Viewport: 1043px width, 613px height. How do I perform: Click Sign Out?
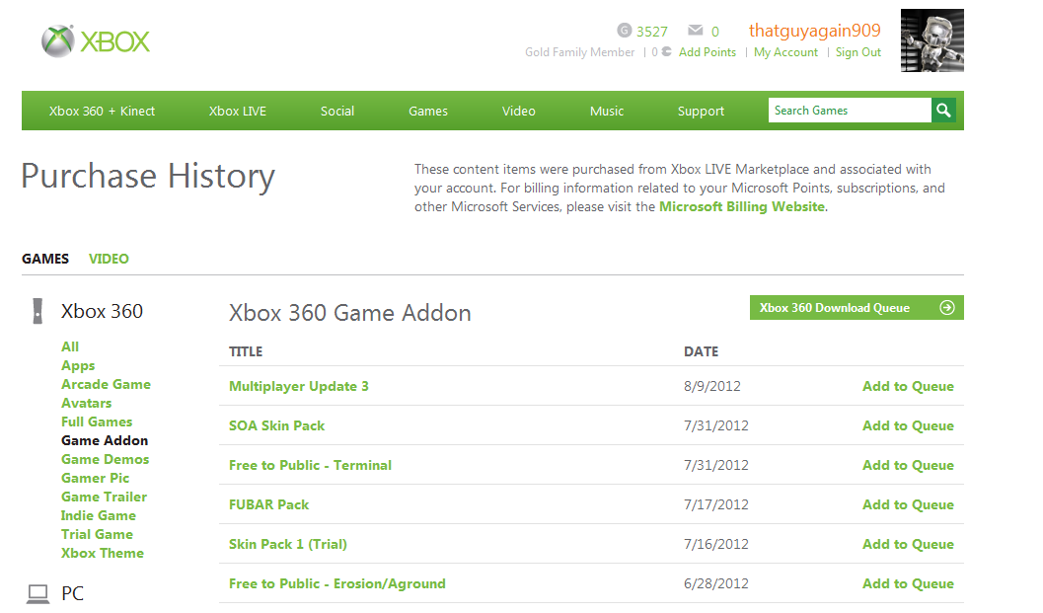tap(858, 52)
